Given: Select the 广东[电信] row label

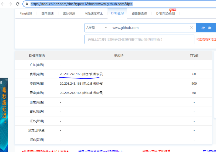Looking at the screenshot, I should (x=37, y=65).
